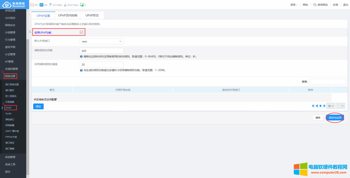Viewport: 350px width, 178px height.
Task: Switch to the UPnP状态 tab
Action: coord(92,15)
